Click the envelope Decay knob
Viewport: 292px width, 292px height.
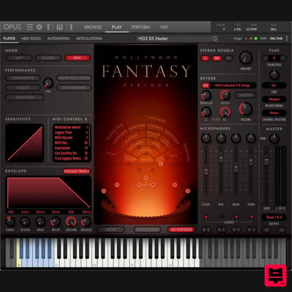pyautogui.click(x=55, y=222)
